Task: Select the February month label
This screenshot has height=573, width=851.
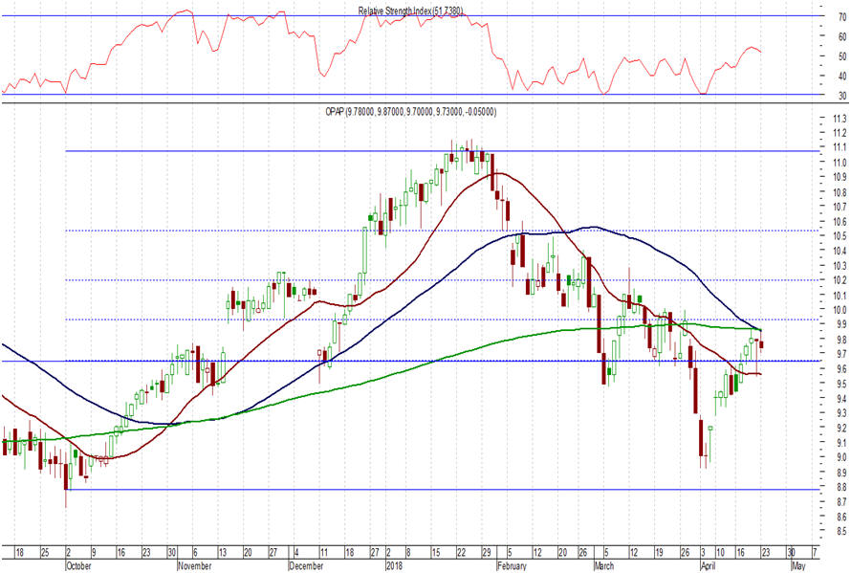Action: coord(513,566)
